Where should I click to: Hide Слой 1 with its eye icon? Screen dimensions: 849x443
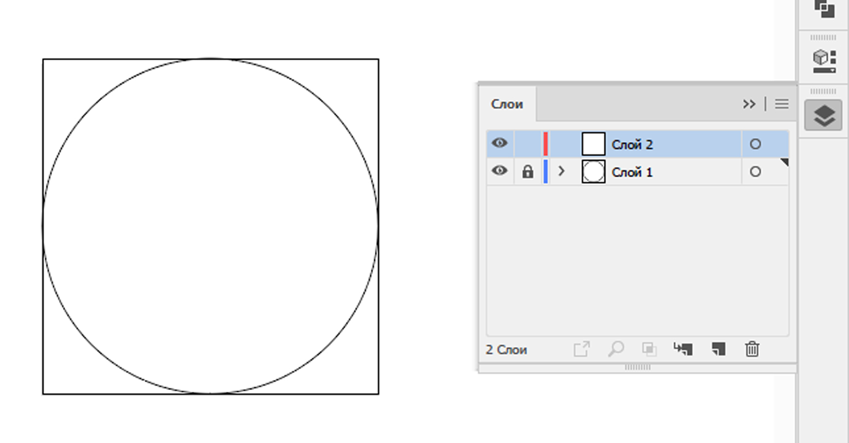point(499,171)
